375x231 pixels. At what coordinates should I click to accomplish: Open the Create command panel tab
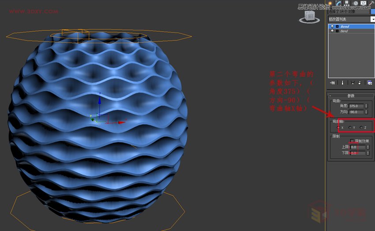coord(330,3)
